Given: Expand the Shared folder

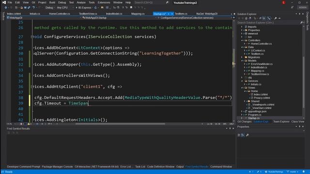Looking at the screenshot, I should point(245,101).
